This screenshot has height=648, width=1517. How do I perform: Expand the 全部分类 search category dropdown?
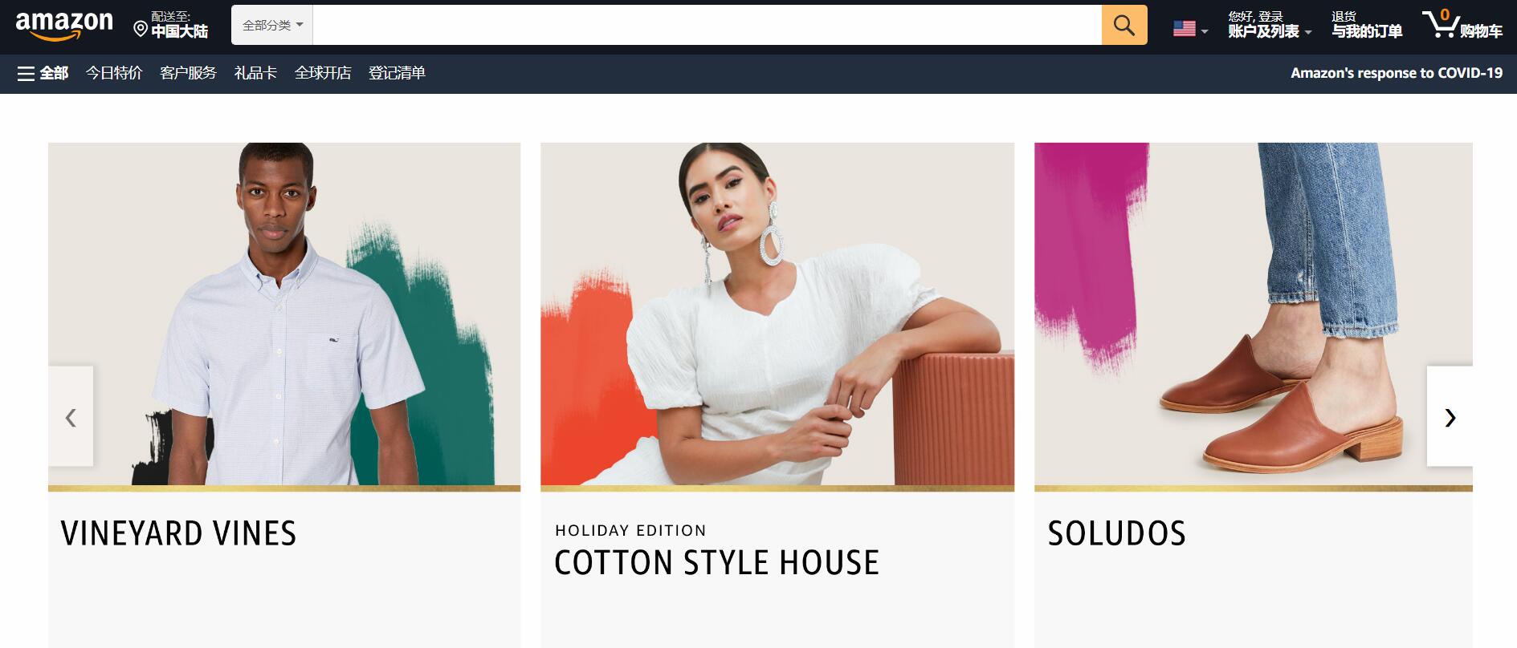[x=272, y=25]
